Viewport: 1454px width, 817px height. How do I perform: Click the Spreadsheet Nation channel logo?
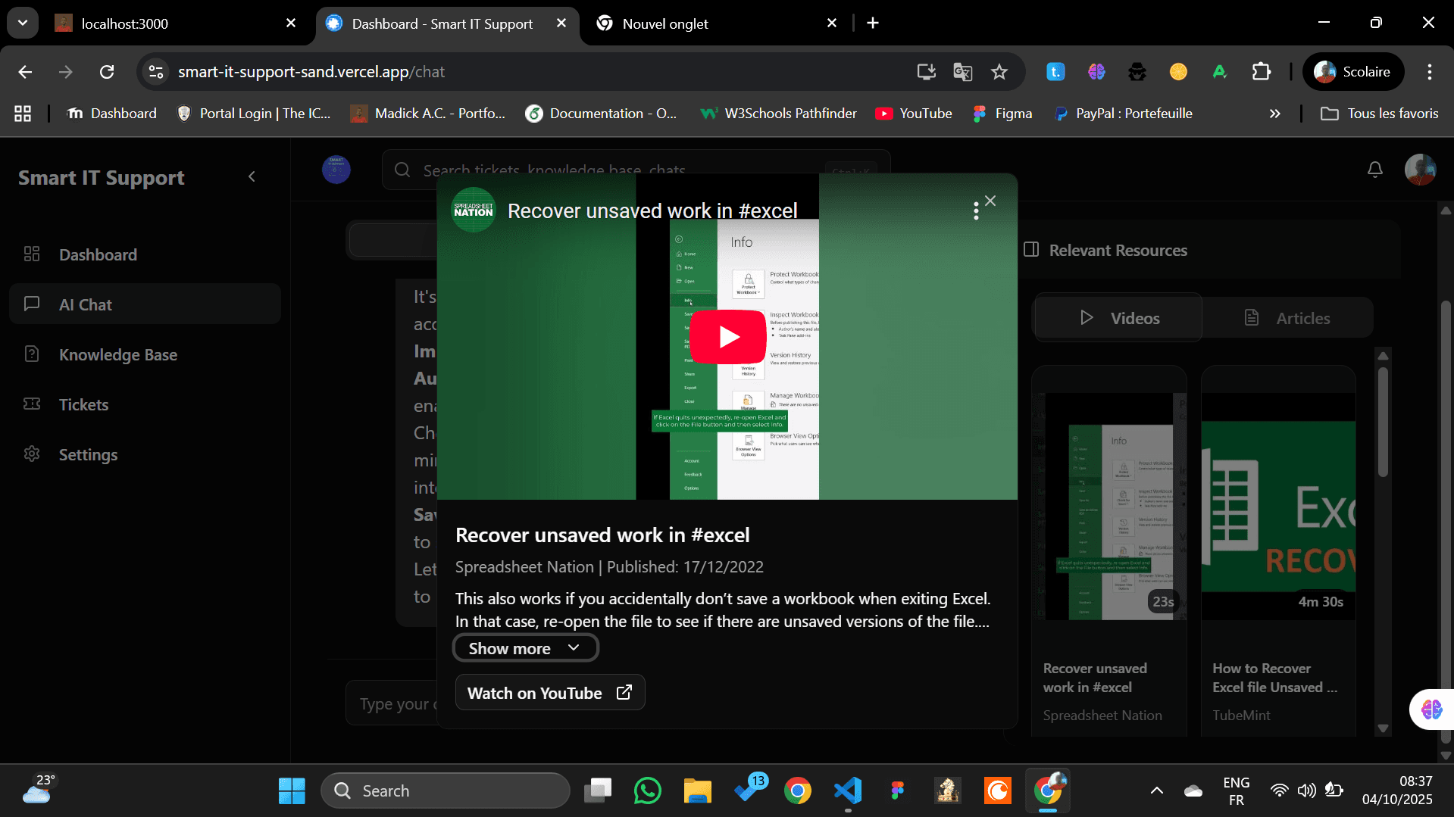474,210
